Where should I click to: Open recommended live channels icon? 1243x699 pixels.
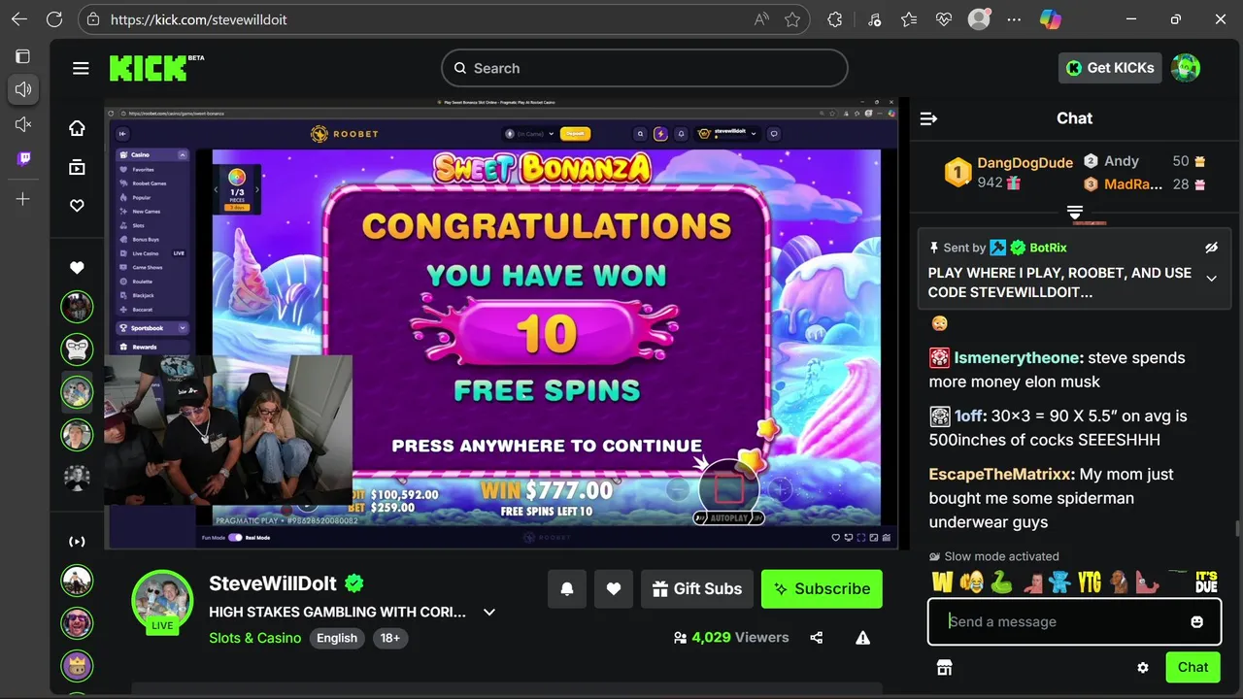(77, 542)
